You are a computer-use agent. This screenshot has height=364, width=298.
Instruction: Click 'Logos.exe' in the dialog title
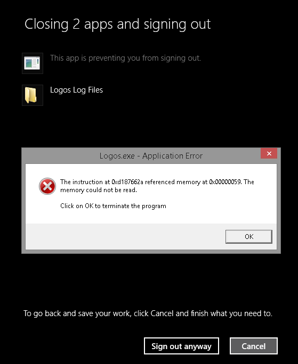117,156
